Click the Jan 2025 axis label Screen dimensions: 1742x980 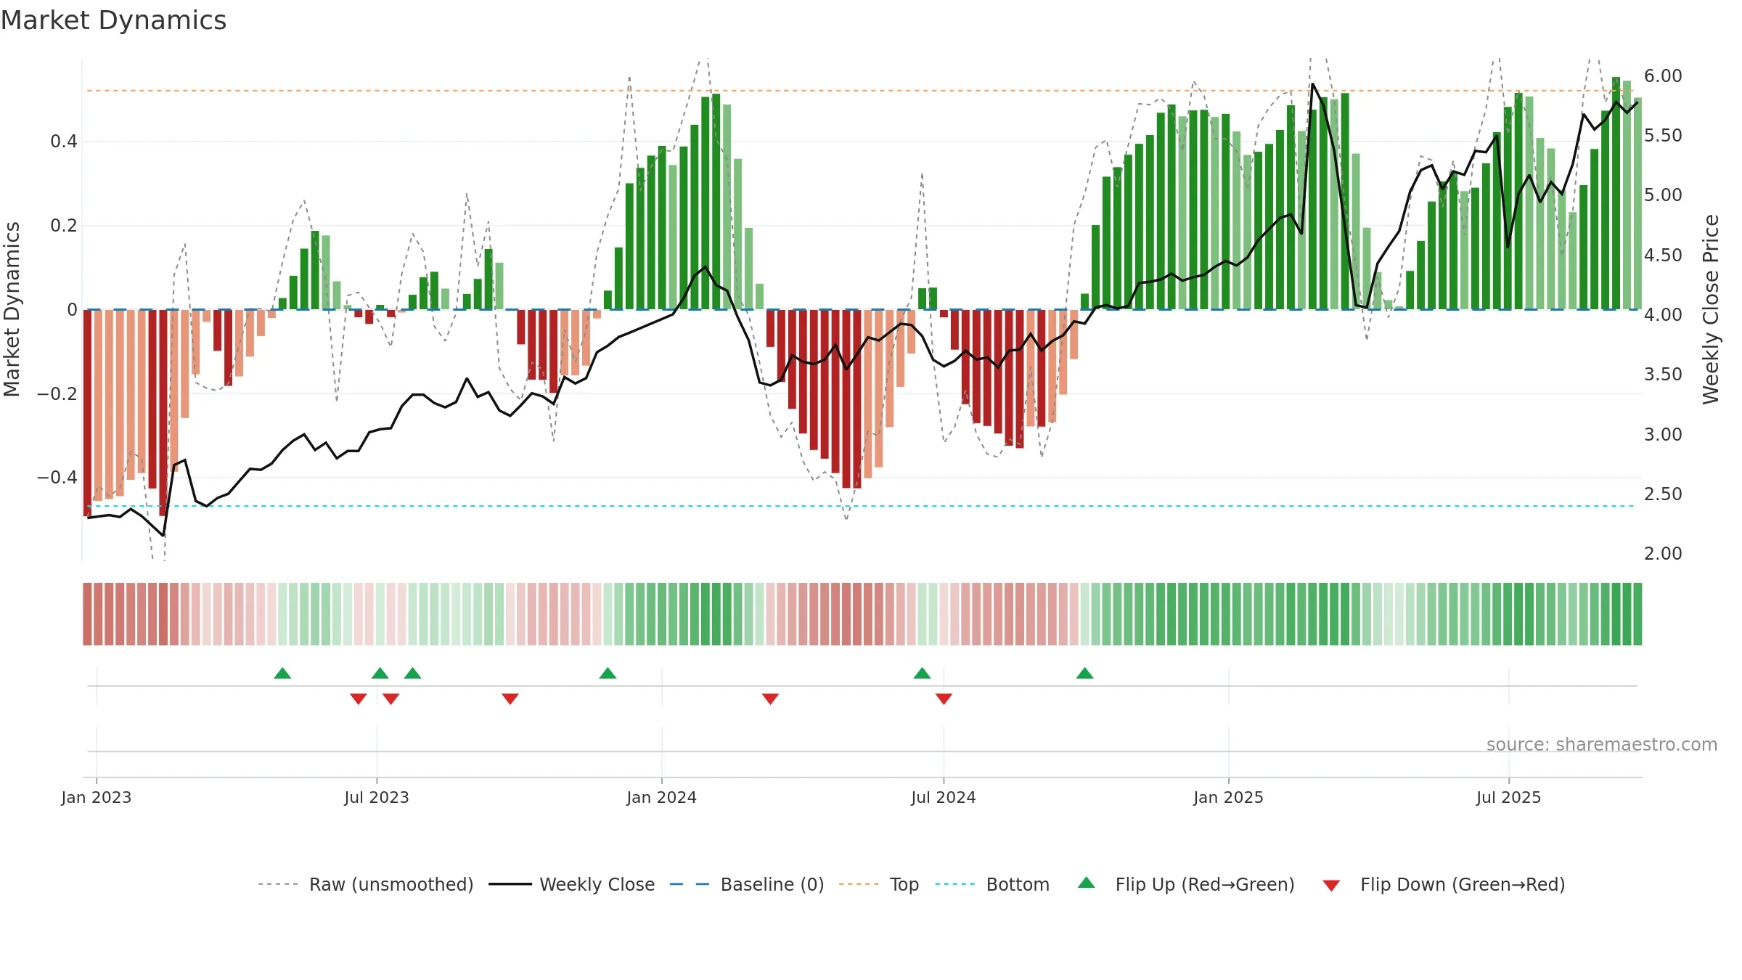[1228, 797]
